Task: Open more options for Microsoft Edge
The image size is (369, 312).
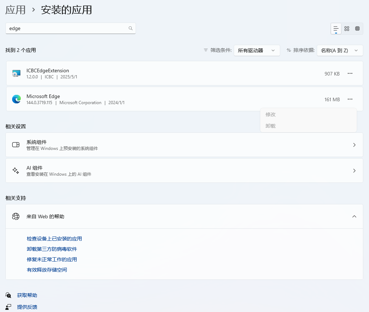Action: coord(350,99)
